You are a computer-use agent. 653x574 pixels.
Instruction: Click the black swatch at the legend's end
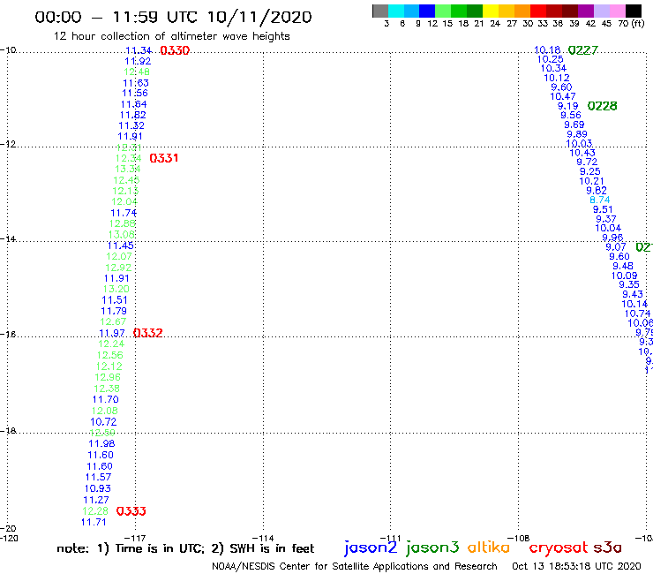coord(634,11)
